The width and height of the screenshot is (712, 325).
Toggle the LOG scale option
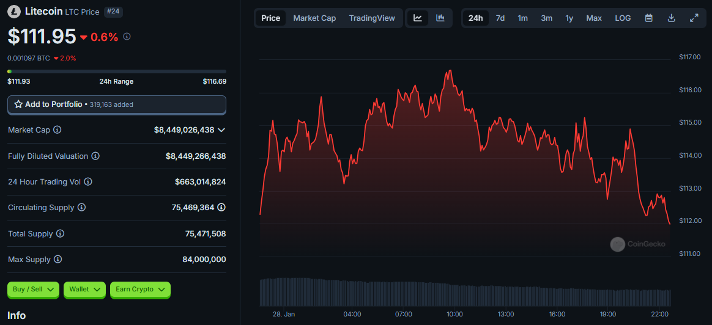(623, 18)
